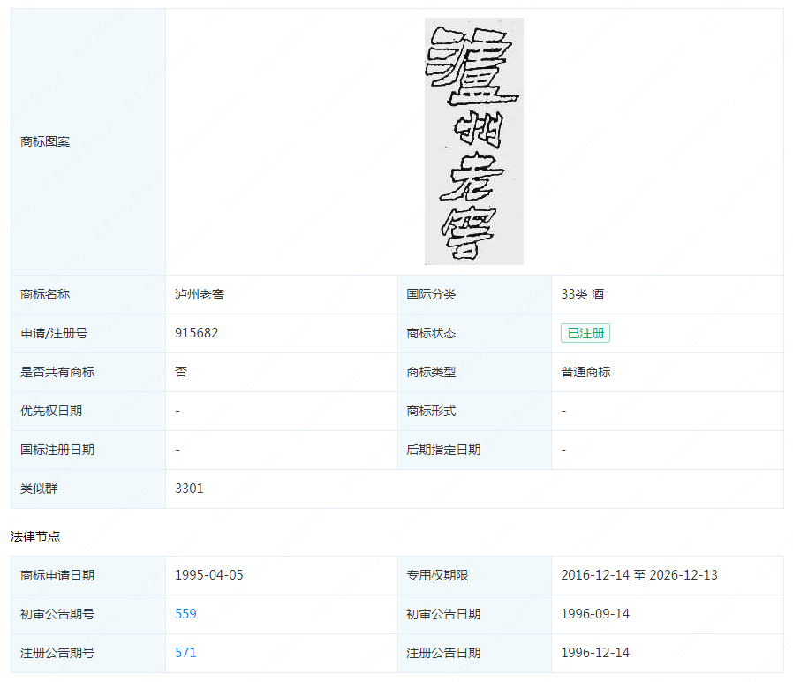Click the 申请/注册号 label

coord(54,333)
